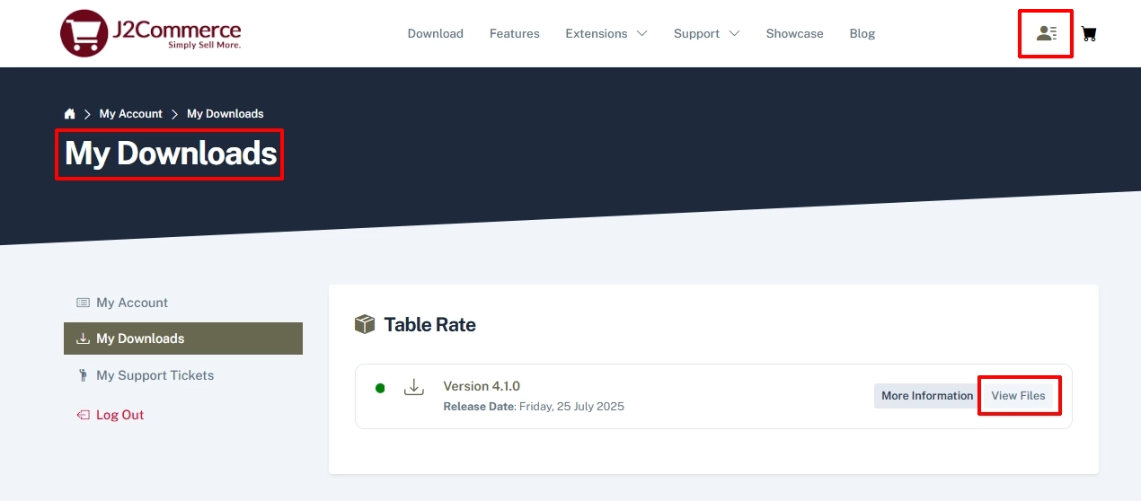Expand the Support menu
This screenshot has width=1141, height=501.
coord(707,33)
